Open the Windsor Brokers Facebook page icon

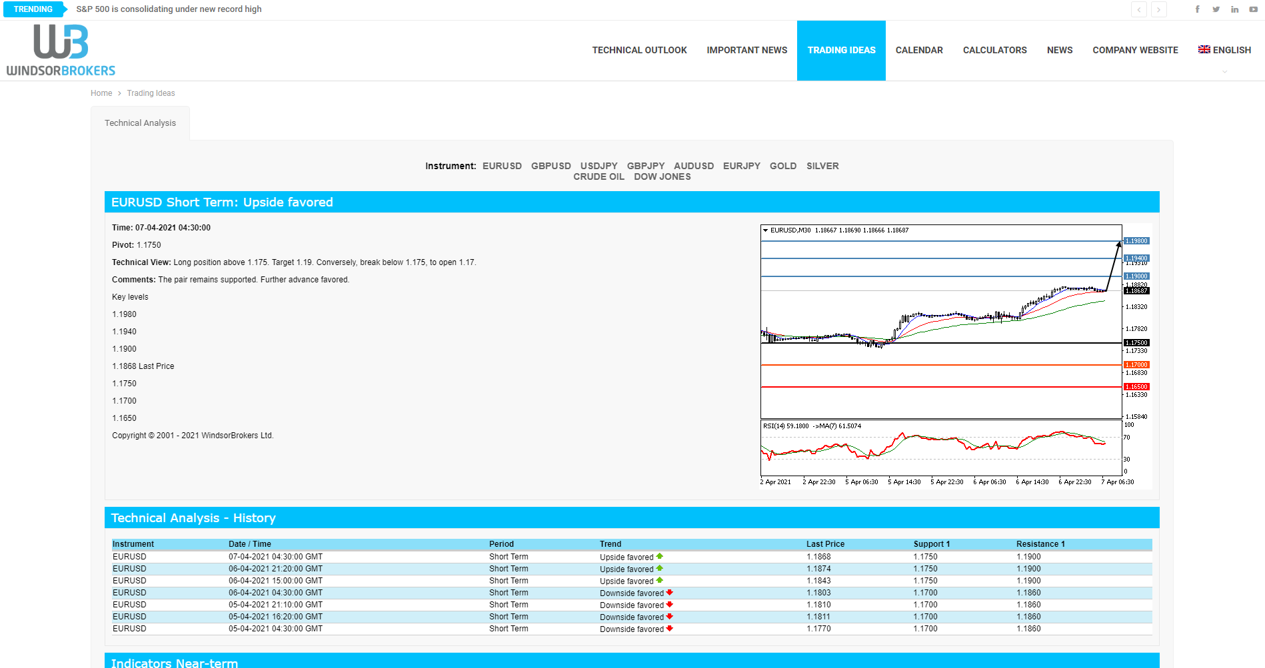coord(1197,9)
